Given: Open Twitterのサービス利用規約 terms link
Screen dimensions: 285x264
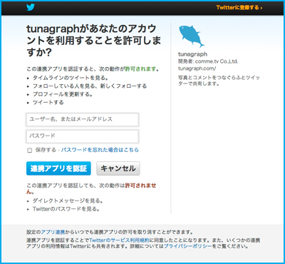Looking at the screenshot, I should point(120,240).
